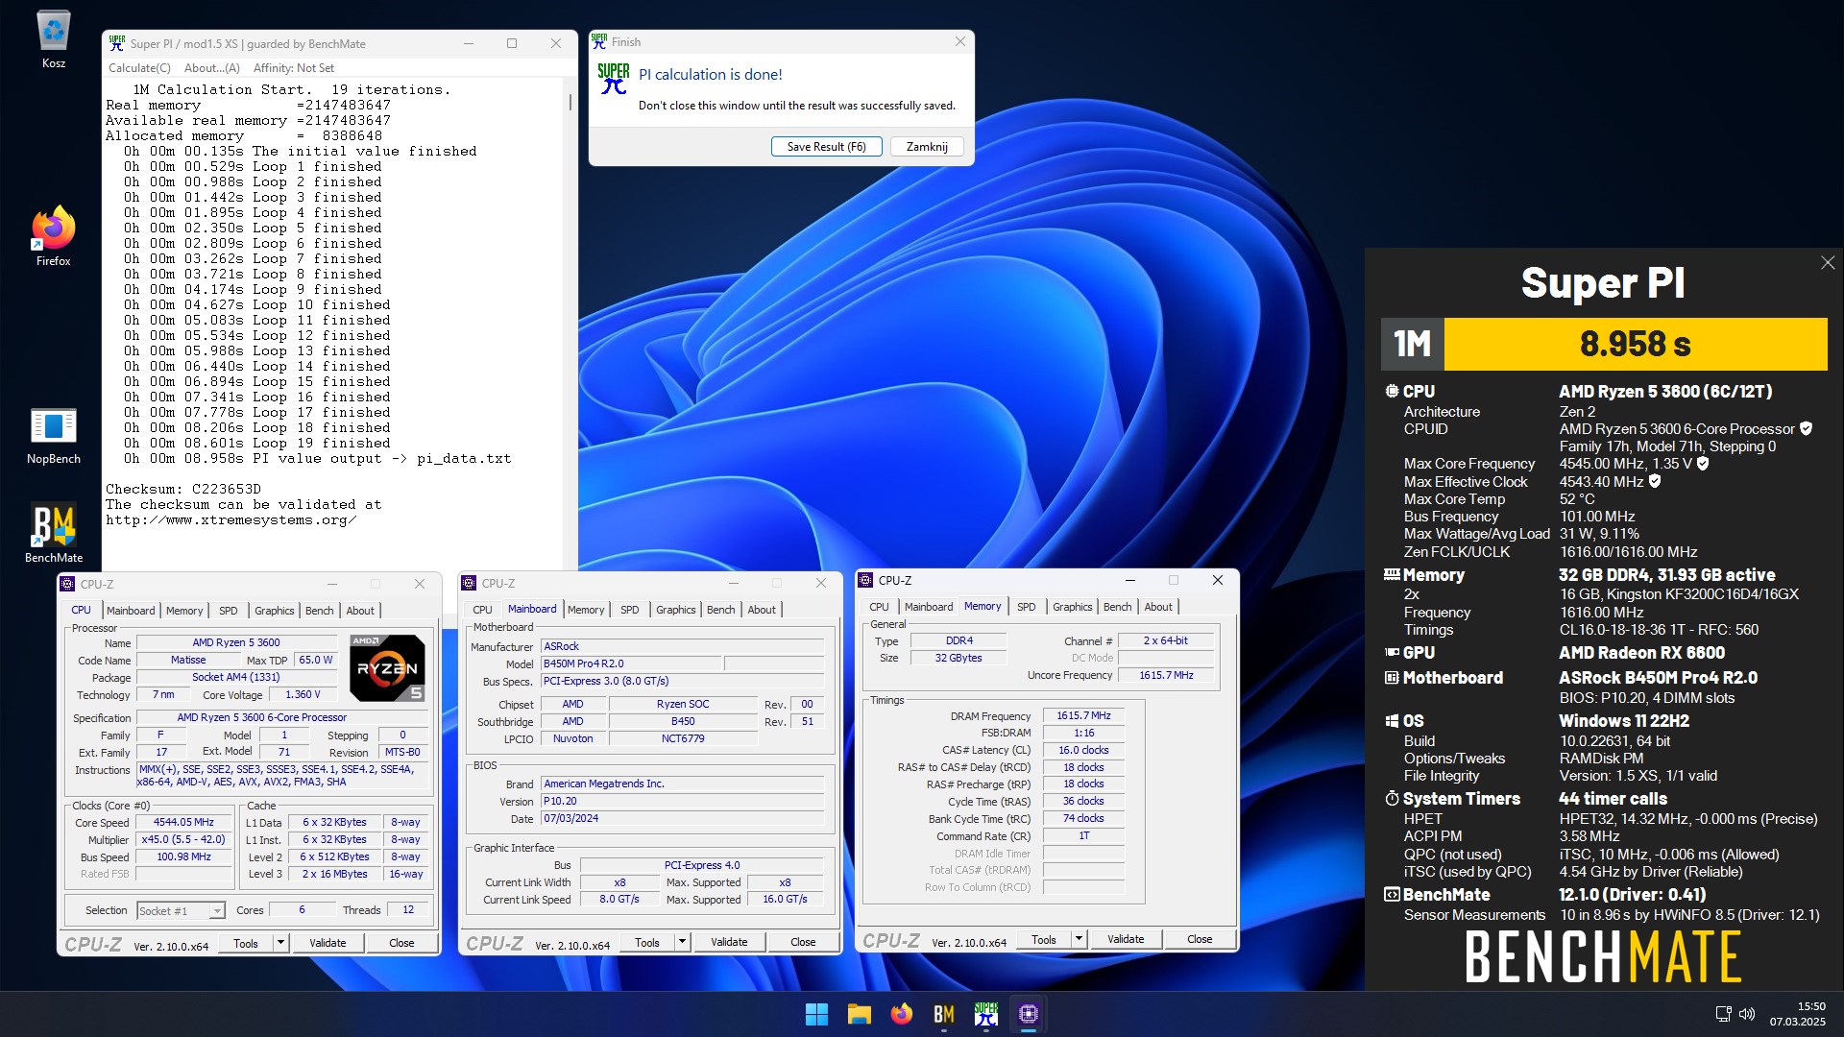Switch to CPU-Z in the taskbar
Image resolution: width=1844 pixels, height=1037 pixels.
pos(1028,1014)
